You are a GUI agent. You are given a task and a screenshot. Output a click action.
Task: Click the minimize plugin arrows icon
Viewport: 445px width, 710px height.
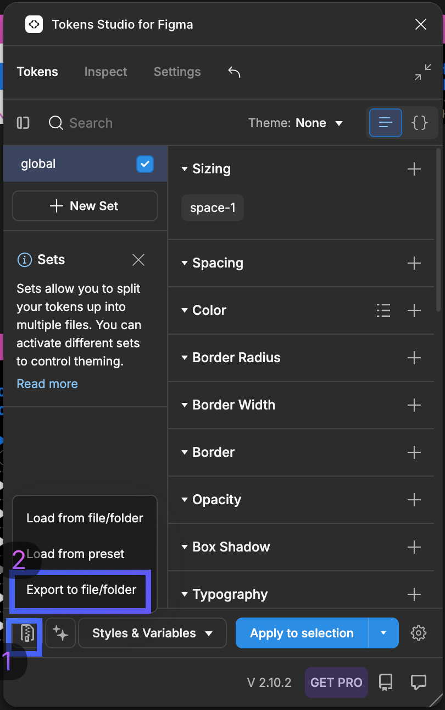(422, 72)
